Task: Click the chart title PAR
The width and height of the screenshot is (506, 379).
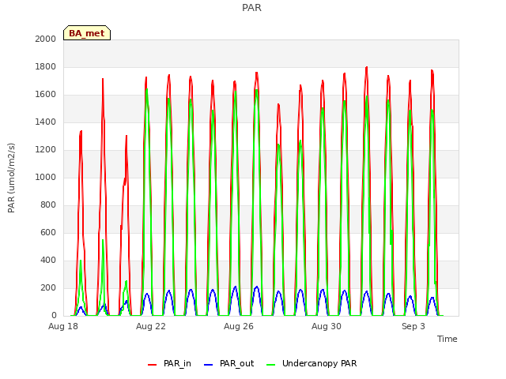Action: [251, 8]
